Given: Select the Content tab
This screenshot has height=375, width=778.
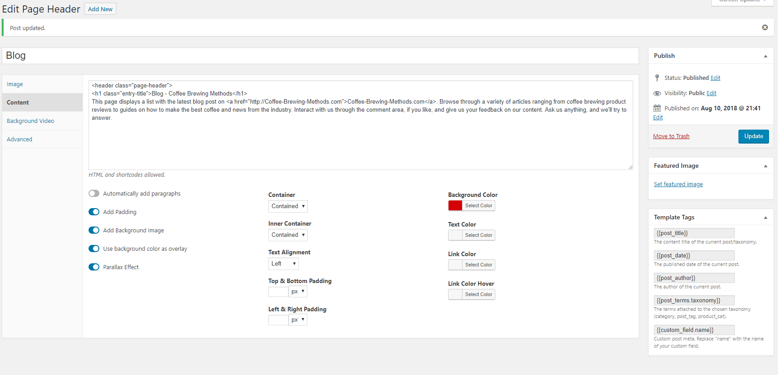Looking at the screenshot, I should click(42, 102).
